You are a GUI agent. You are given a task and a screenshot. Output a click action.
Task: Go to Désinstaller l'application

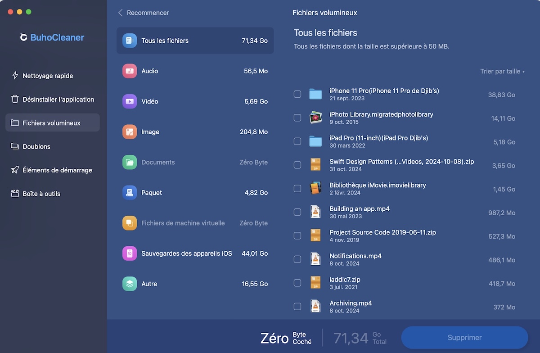coord(53,99)
